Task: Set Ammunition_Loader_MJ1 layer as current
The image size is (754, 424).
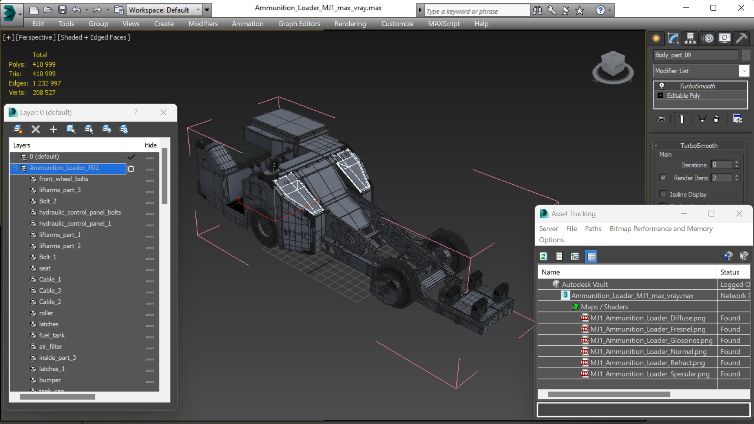Action: point(131,169)
